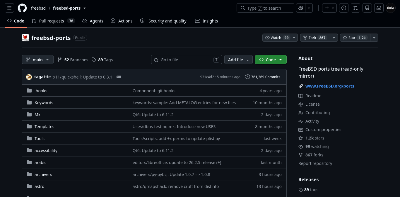
Task: Click the archivers folder icon
Action: [x=29, y=174]
